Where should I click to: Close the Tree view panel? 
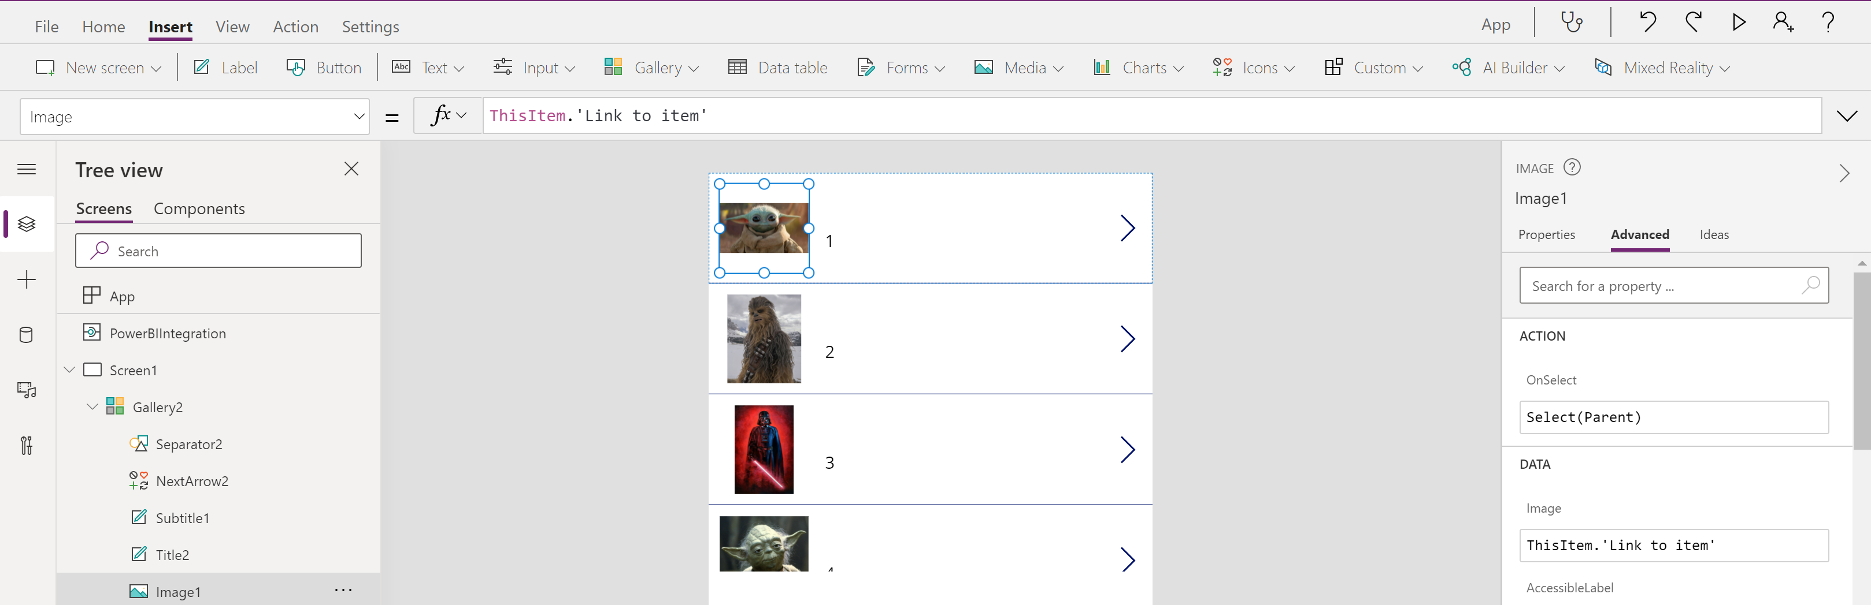pos(351,169)
